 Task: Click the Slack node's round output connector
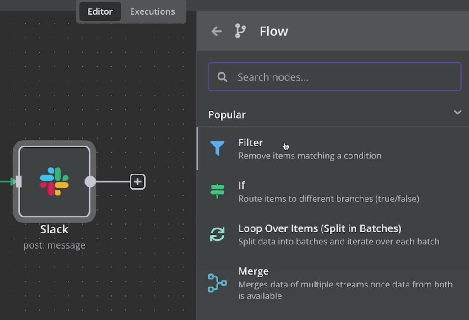pyautogui.click(x=90, y=182)
